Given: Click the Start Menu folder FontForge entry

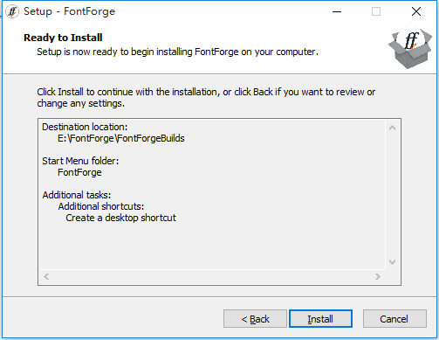Looking at the screenshot, I should 79,172.
